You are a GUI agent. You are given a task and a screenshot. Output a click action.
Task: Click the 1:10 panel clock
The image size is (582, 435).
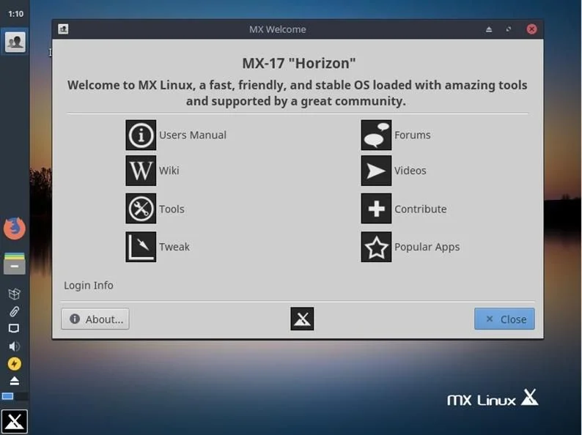(15, 14)
